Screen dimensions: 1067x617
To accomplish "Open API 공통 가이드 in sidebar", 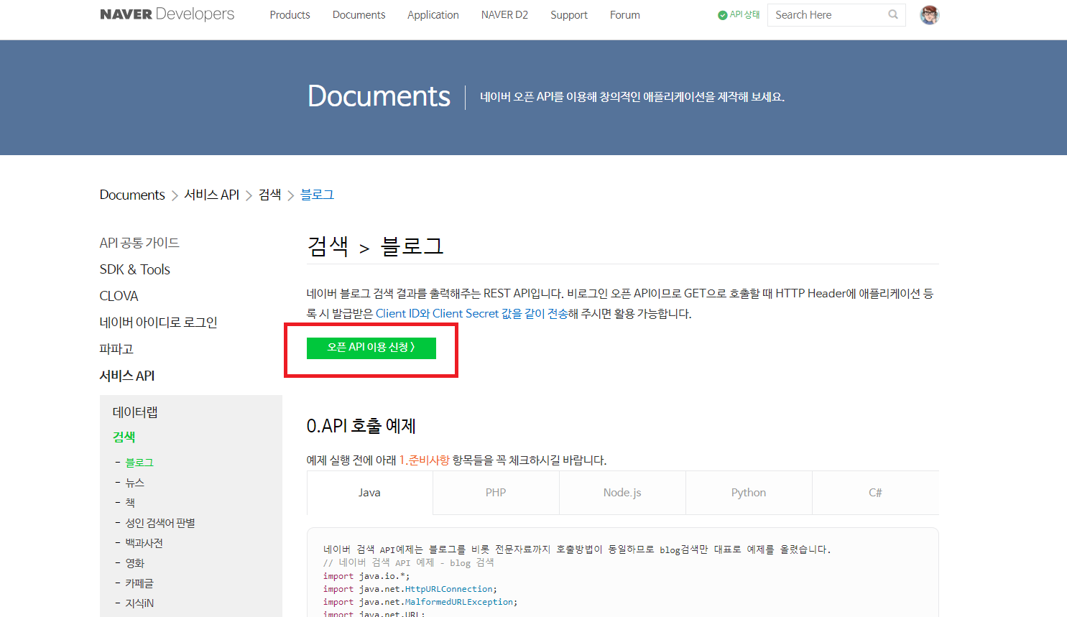I will (x=139, y=243).
